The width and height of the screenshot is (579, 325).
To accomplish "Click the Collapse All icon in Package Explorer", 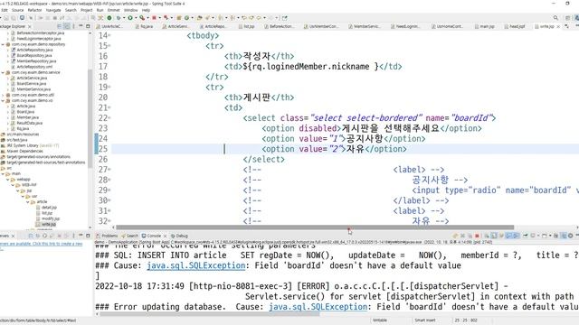I will click(x=59, y=26).
